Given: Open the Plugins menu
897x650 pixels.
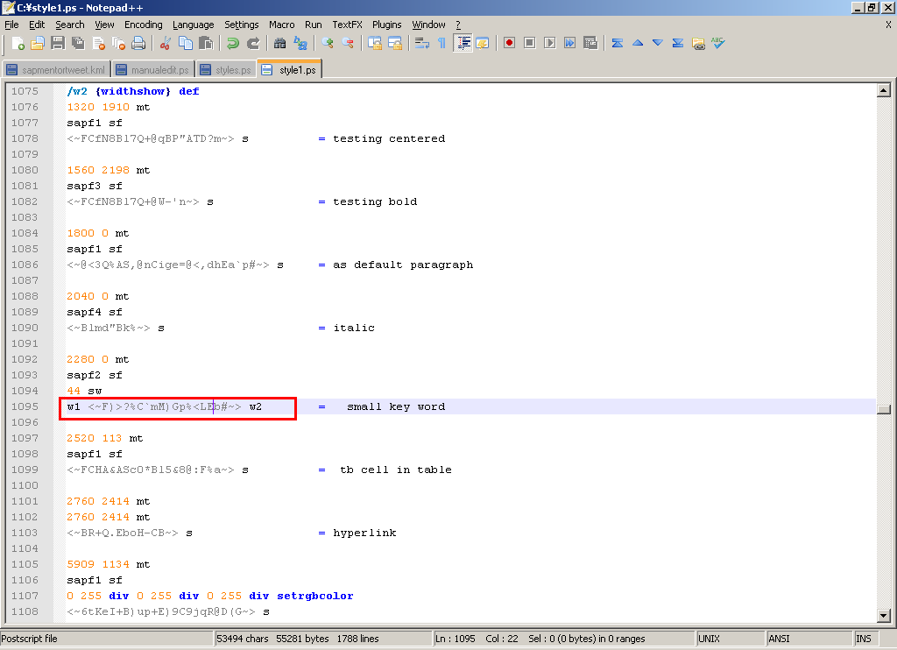Looking at the screenshot, I should coord(386,25).
